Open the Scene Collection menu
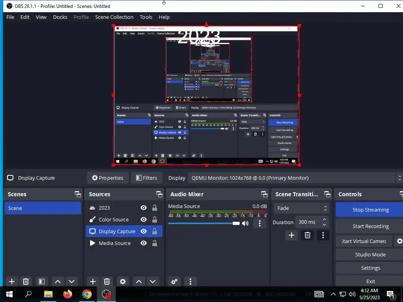 click(114, 17)
